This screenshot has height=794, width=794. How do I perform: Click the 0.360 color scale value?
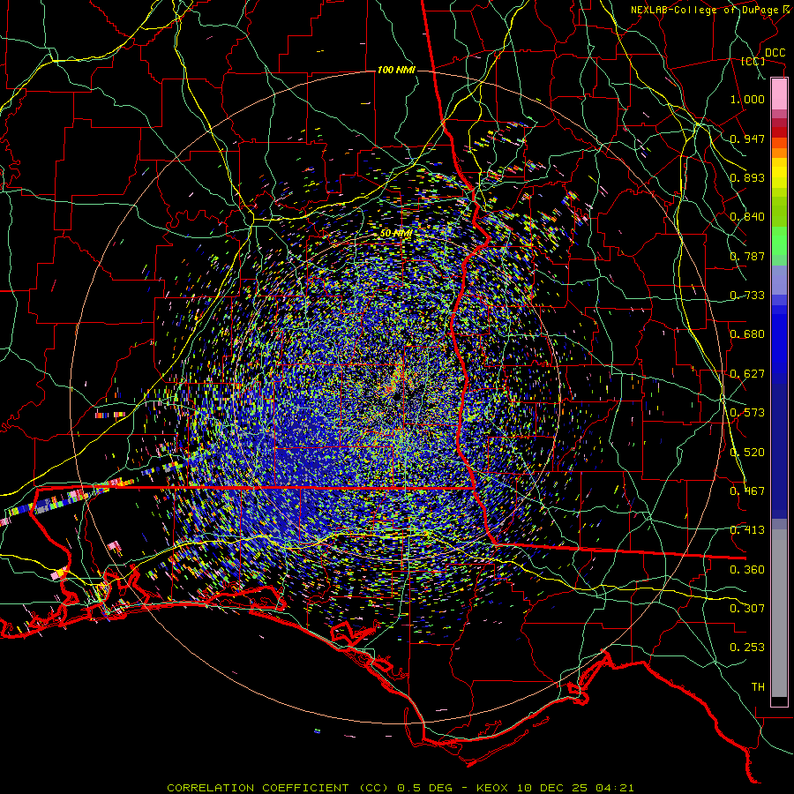tap(747, 570)
